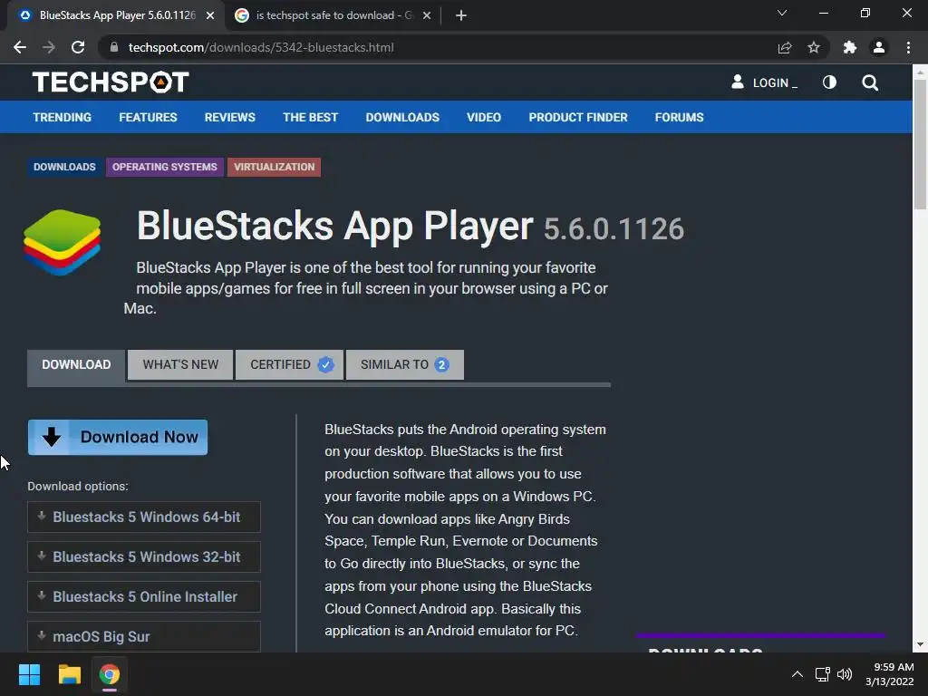Click the TechSpot logo
The width and height of the screenshot is (928, 696).
pyautogui.click(x=111, y=82)
